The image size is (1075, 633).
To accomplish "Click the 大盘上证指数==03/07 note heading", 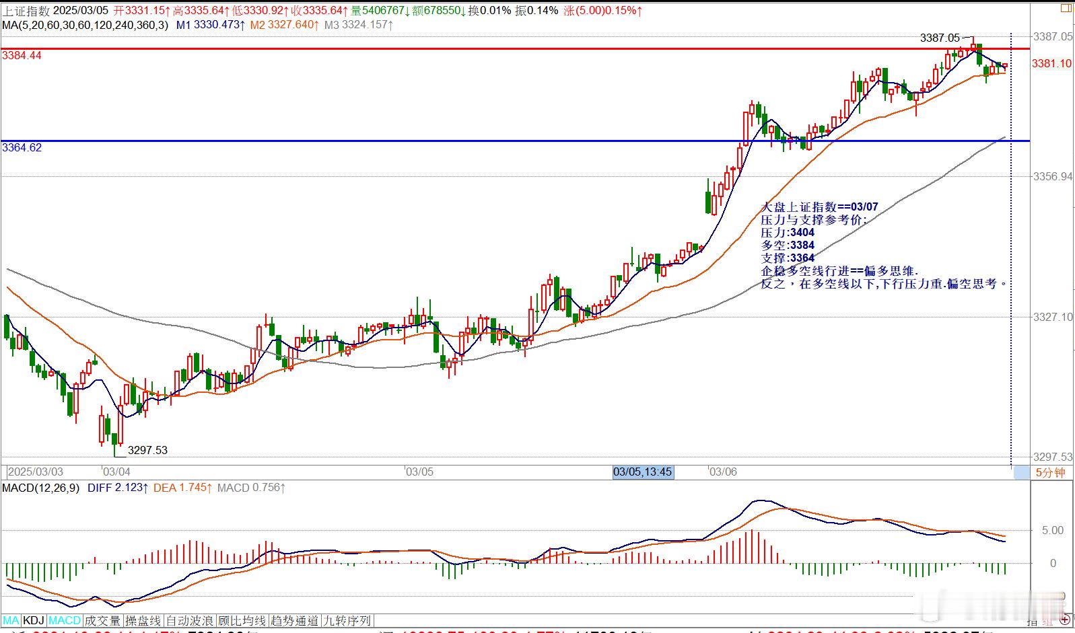I will point(819,207).
